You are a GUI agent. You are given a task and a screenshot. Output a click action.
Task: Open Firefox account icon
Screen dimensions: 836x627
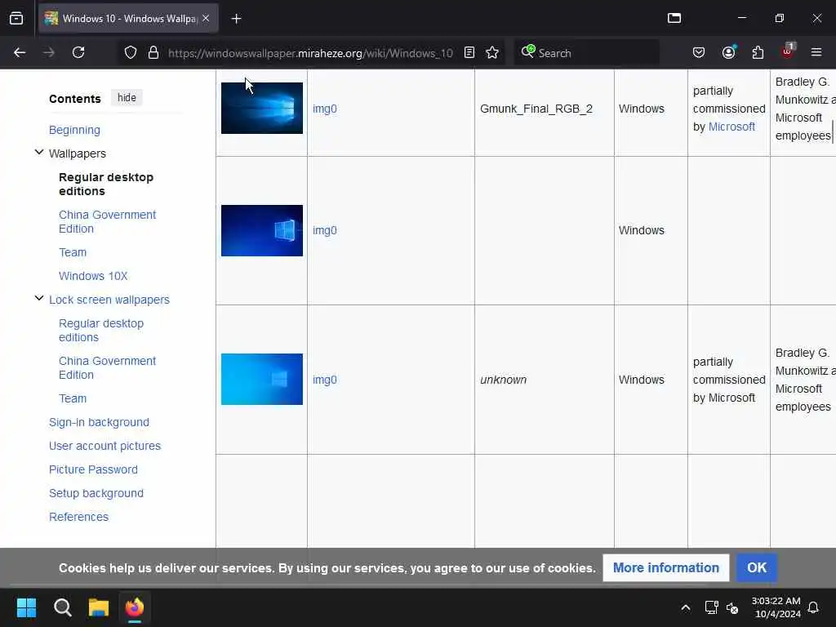click(x=728, y=52)
